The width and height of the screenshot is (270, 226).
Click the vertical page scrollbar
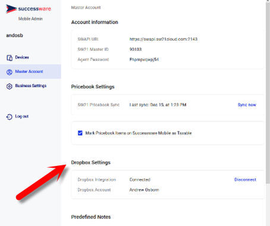click(x=268, y=93)
